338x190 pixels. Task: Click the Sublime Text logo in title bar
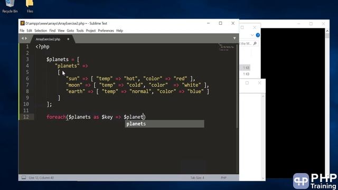pyautogui.click(x=22, y=23)
